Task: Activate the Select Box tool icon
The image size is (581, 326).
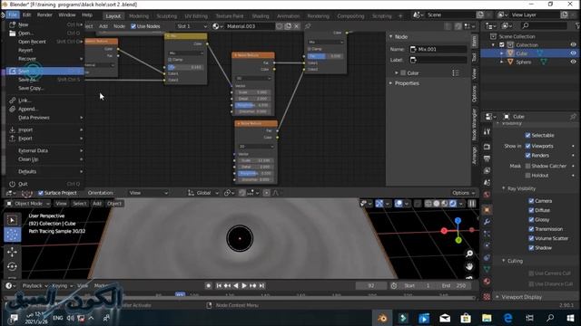Action: click(12, 220)
